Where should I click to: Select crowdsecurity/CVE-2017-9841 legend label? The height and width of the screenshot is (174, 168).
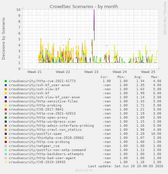(36, 109)
